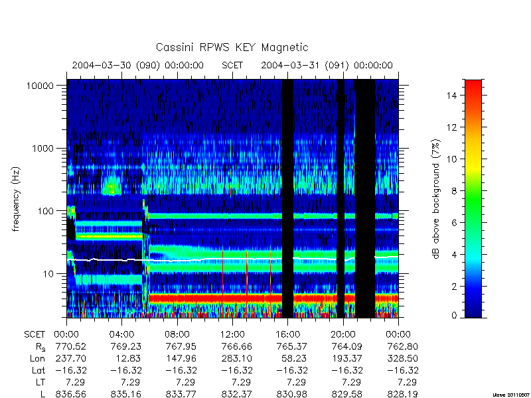Click the red top of the color bar

(473, 83)
